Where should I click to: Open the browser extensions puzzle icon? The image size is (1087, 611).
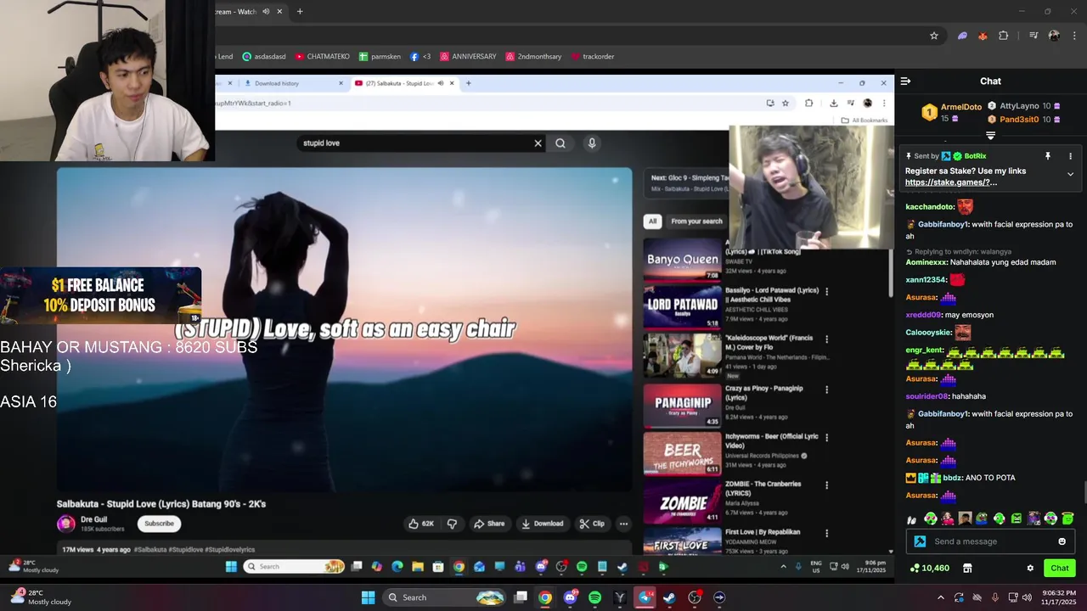click(1004, 36)
